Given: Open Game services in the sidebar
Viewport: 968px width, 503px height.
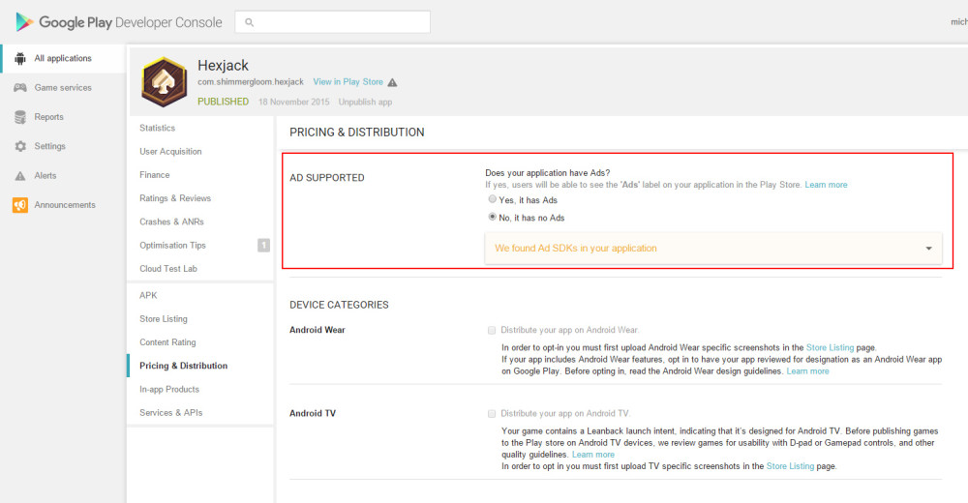Looking at the screenshot, I should 63,88.
